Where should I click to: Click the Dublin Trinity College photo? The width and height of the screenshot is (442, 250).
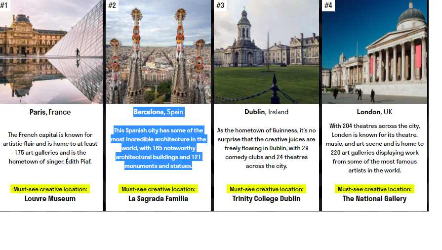coord(266,52)
